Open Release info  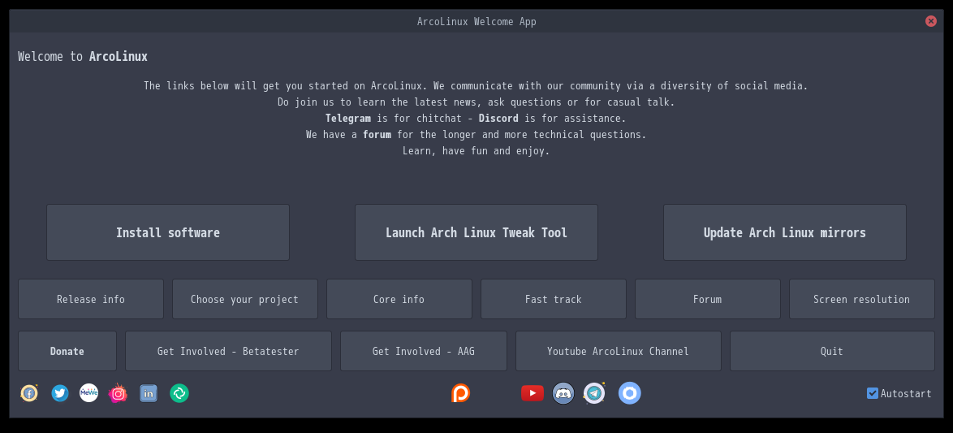(x=91, y=299)
